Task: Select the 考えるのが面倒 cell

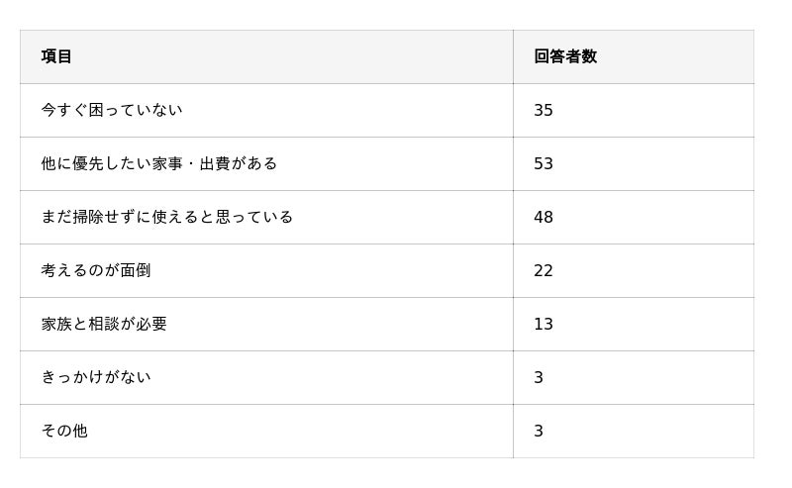Action: [x=96, y=270]
